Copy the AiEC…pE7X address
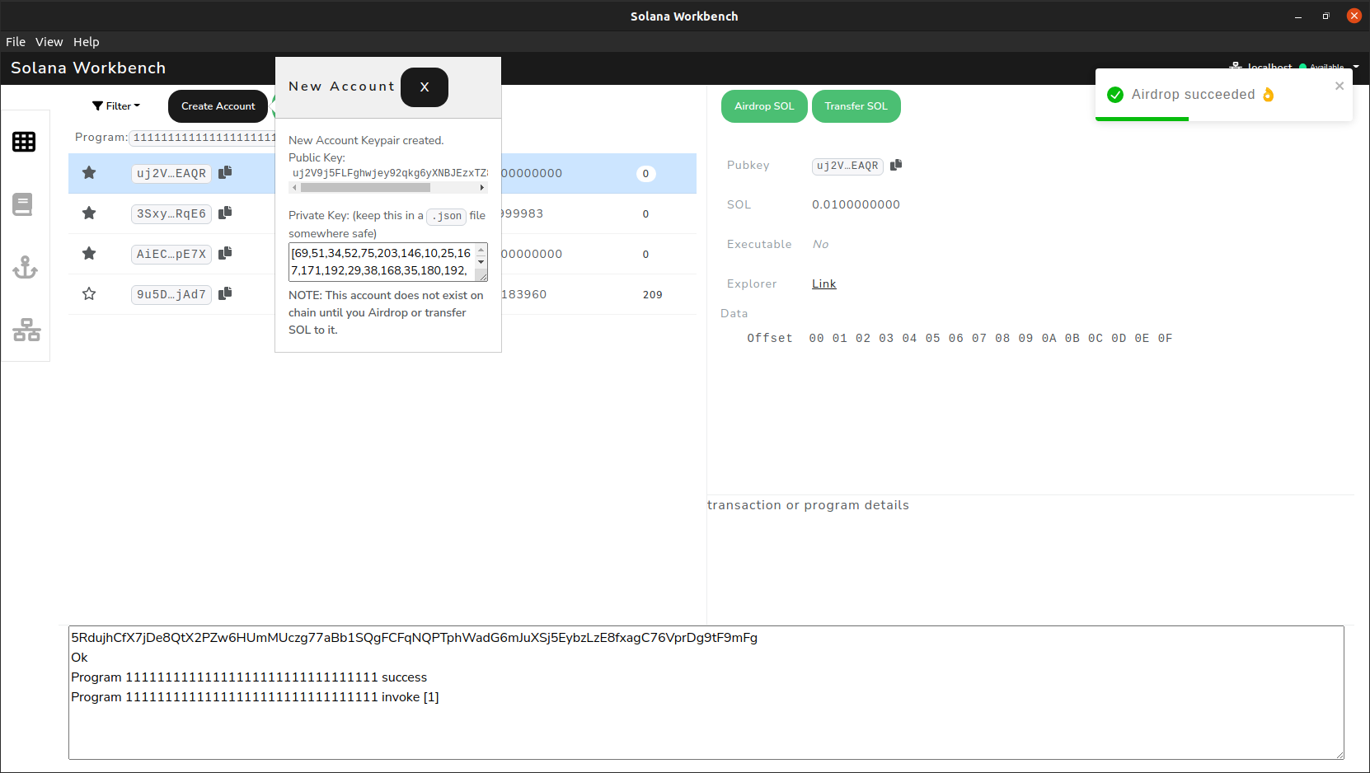The image size is (1370, 773). [225, 253]
